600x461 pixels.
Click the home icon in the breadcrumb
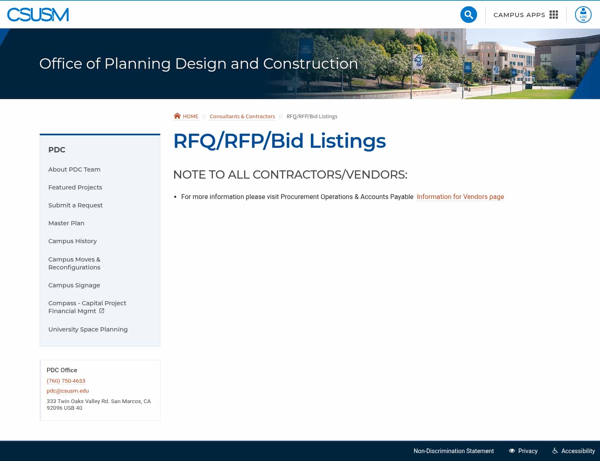click(x=177, y=116)
